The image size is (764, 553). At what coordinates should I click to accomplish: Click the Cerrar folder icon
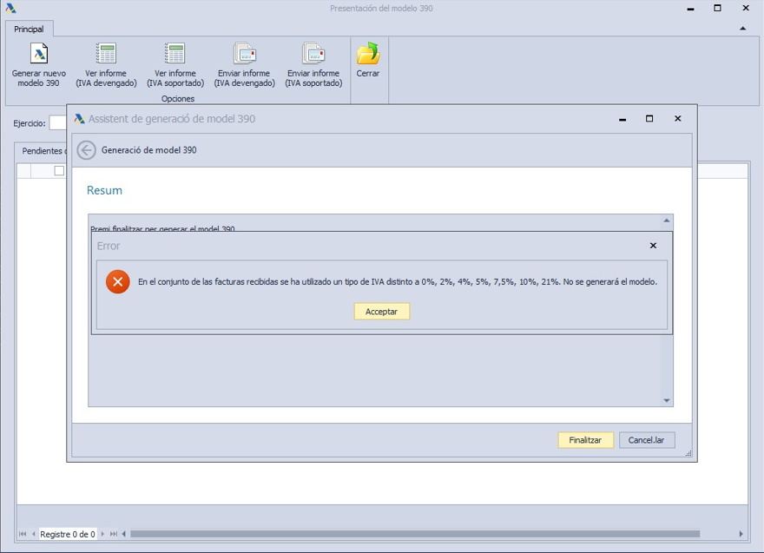pos(368,54)
